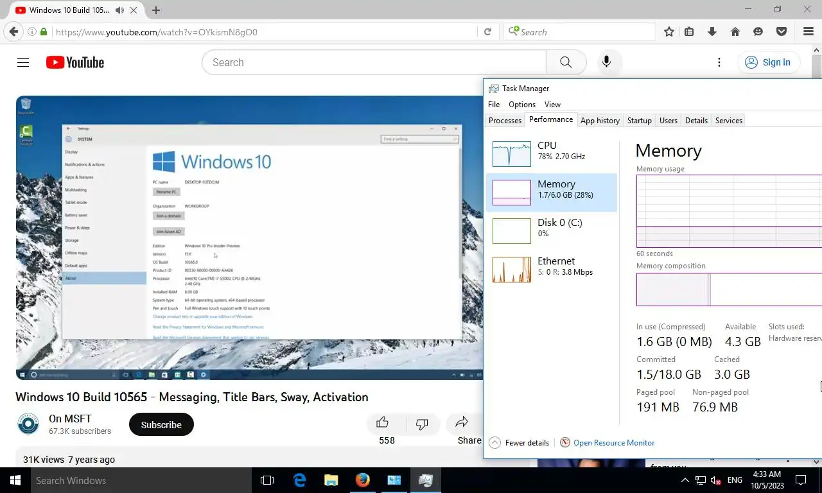The image size is (822, 493).
Task: Switch to Firefox in the taskbar
Action: (x=362, y=480)
